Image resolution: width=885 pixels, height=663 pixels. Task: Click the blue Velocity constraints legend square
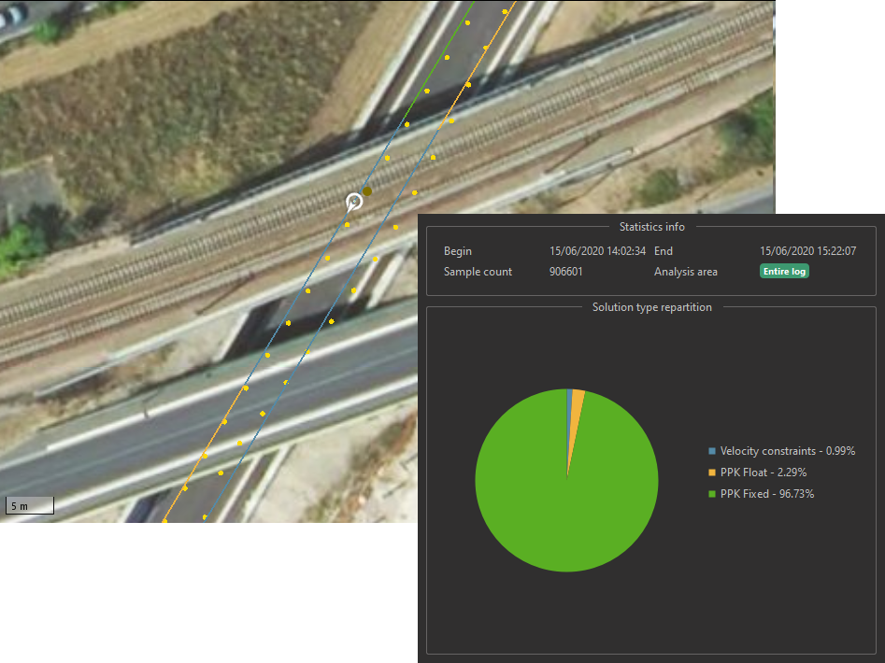coord(712,451)
